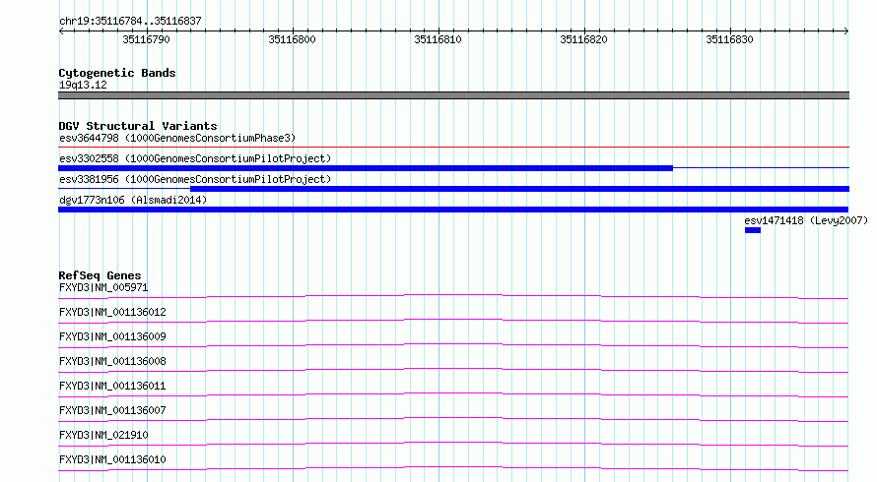Viewport: 877px width, 482px height.
Task: Click ruler position label 35116800
Action: [292, 39]
